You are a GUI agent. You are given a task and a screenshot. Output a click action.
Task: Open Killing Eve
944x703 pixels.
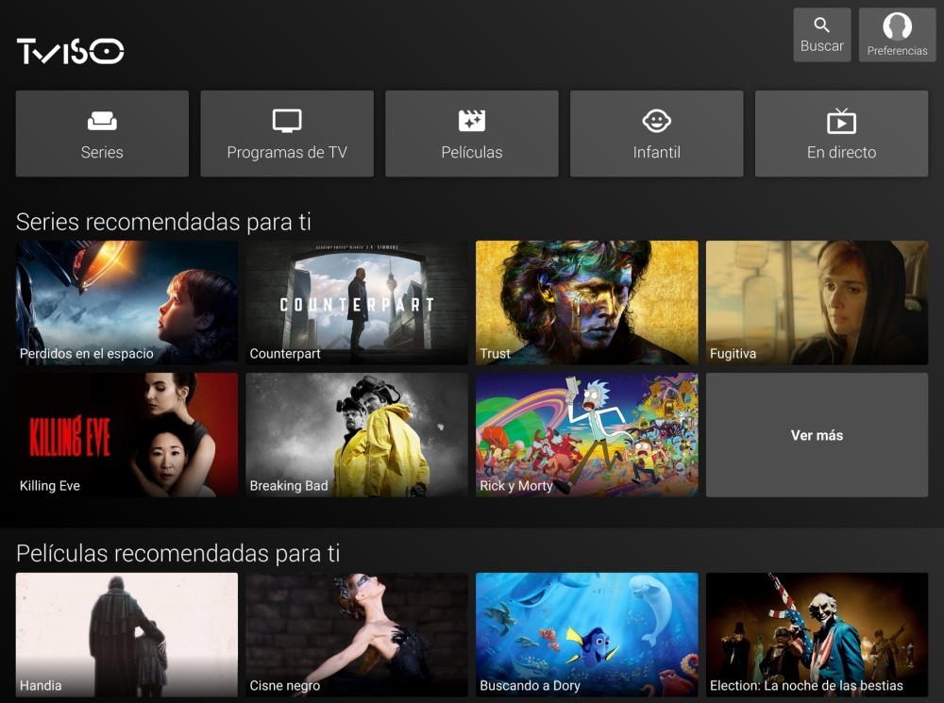click(126, 435)
